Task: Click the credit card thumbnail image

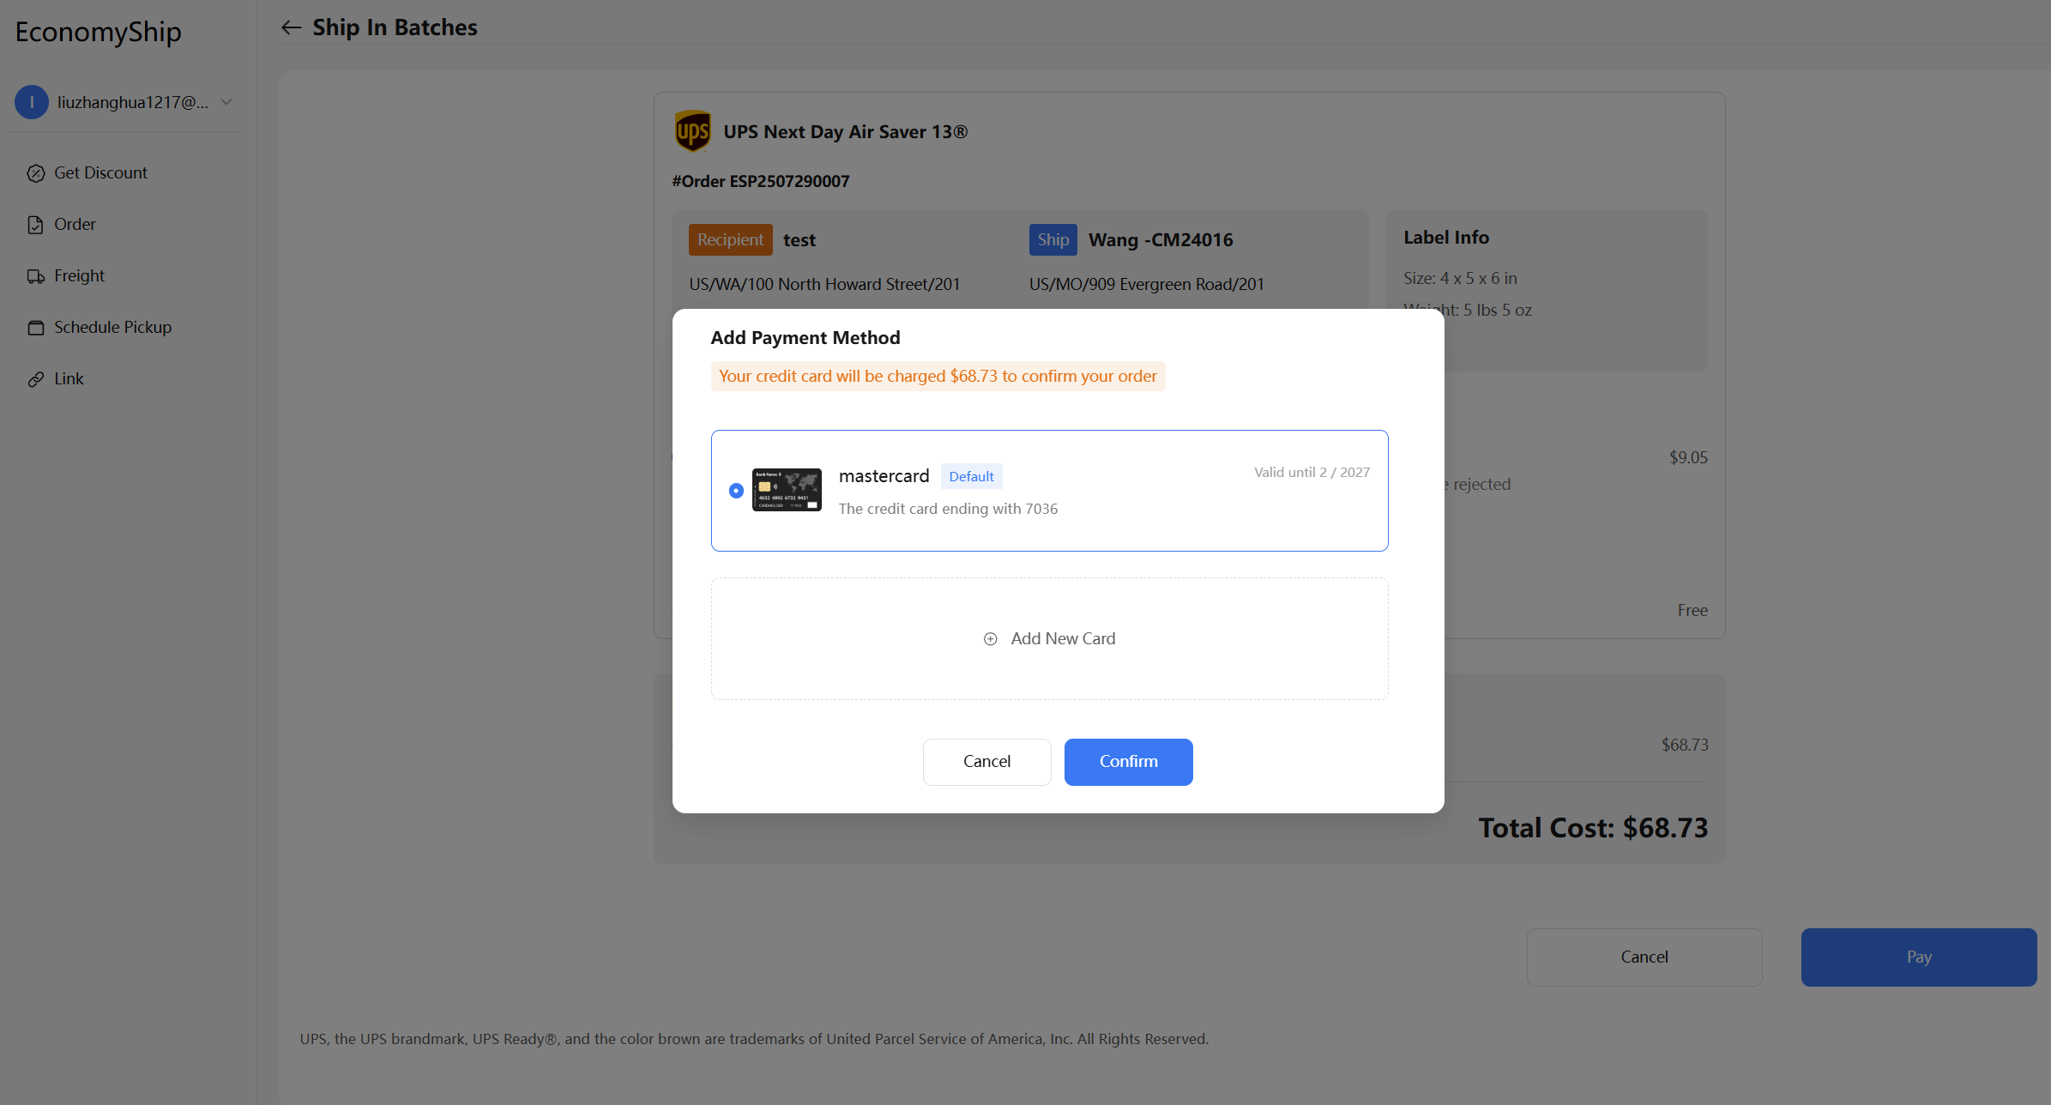Action: coord(787,490)
